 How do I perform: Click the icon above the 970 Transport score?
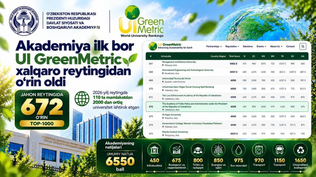259,150
